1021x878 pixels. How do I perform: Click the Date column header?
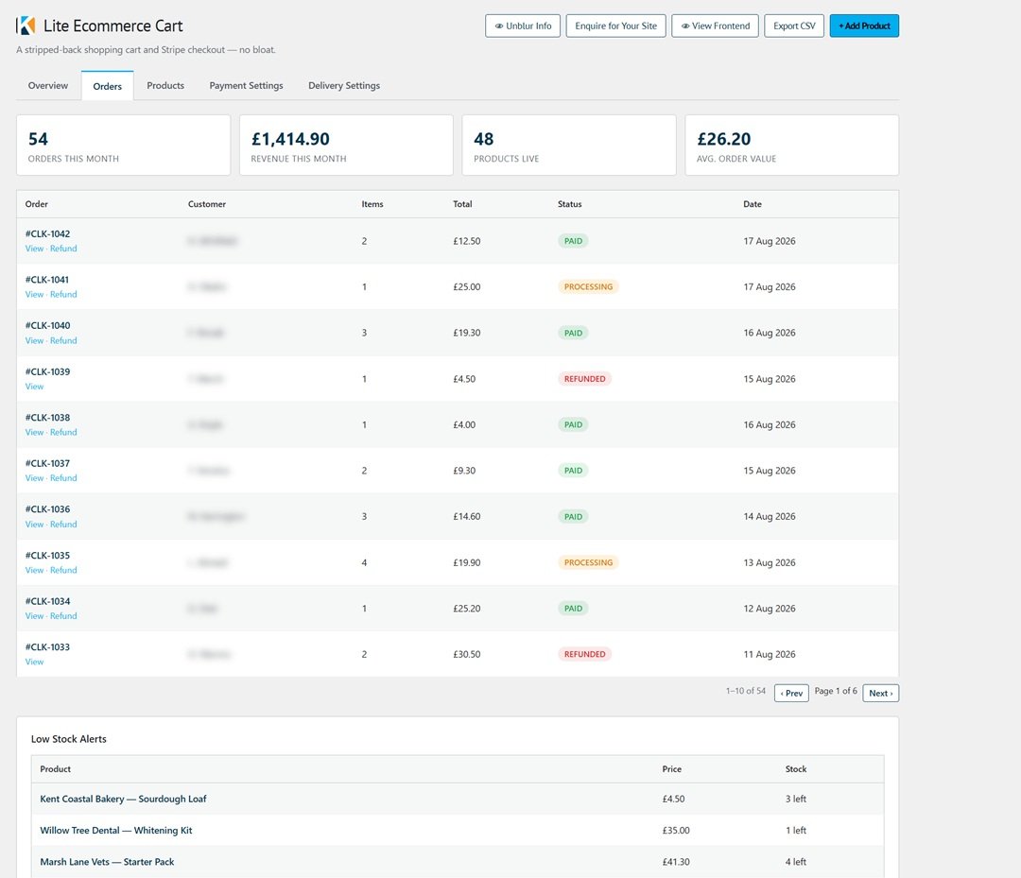(x=753, y=204)
